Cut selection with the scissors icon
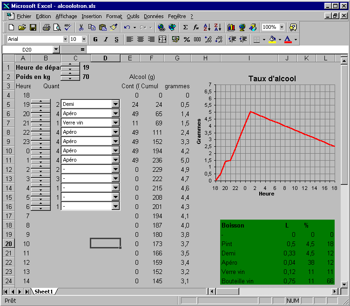Image resolution: width=350 pixels, height=306 pixels. pos(81,27)
